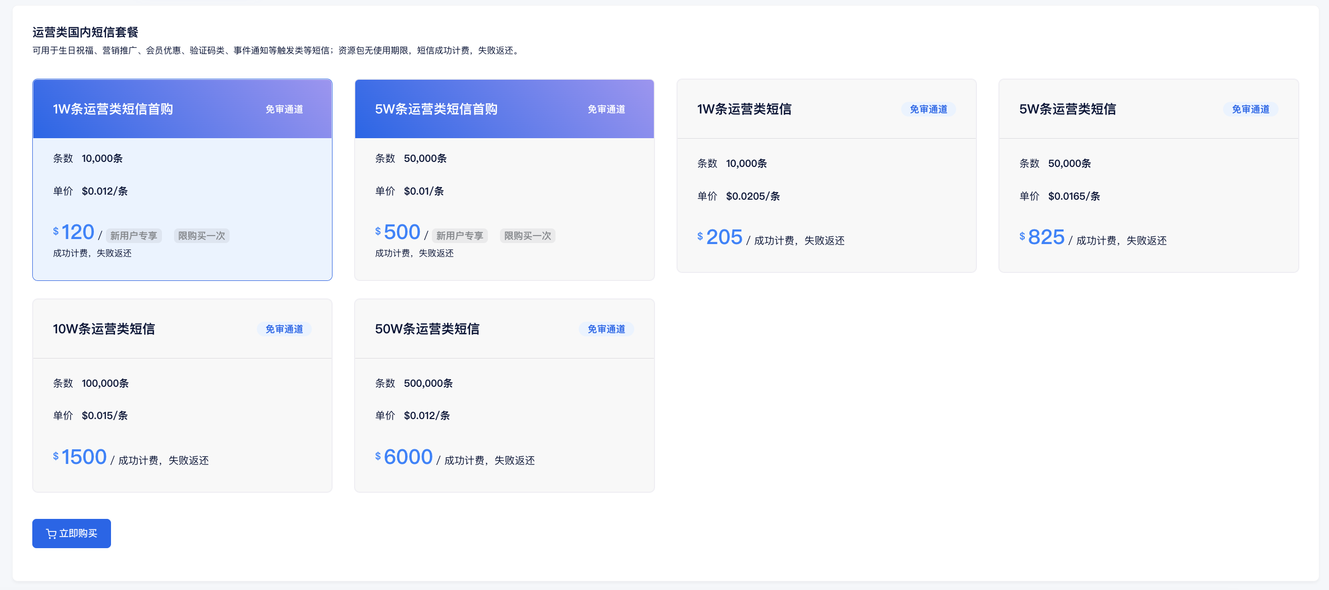Viewport: 1329px width, 590px height.
Task: Click 新用户专享 tag beside $500 price
Action: [460, 235]
